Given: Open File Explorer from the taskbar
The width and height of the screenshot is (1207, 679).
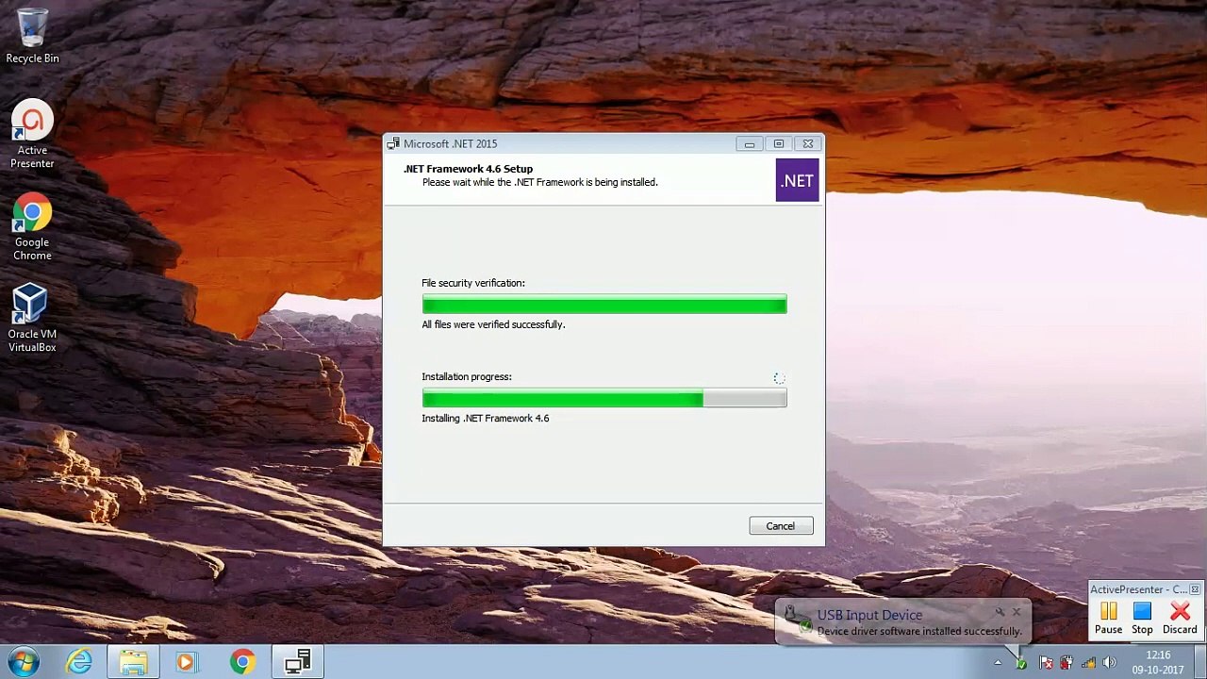Looking at the screenshot, I should (x=133, y=662).
